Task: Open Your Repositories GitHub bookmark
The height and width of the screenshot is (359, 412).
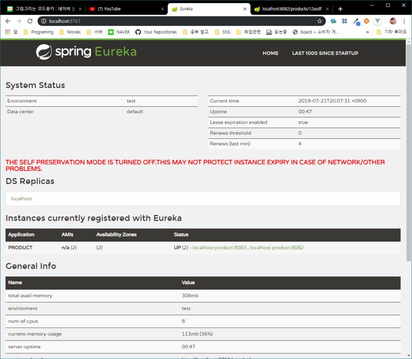Action: (x=156, y=32)
